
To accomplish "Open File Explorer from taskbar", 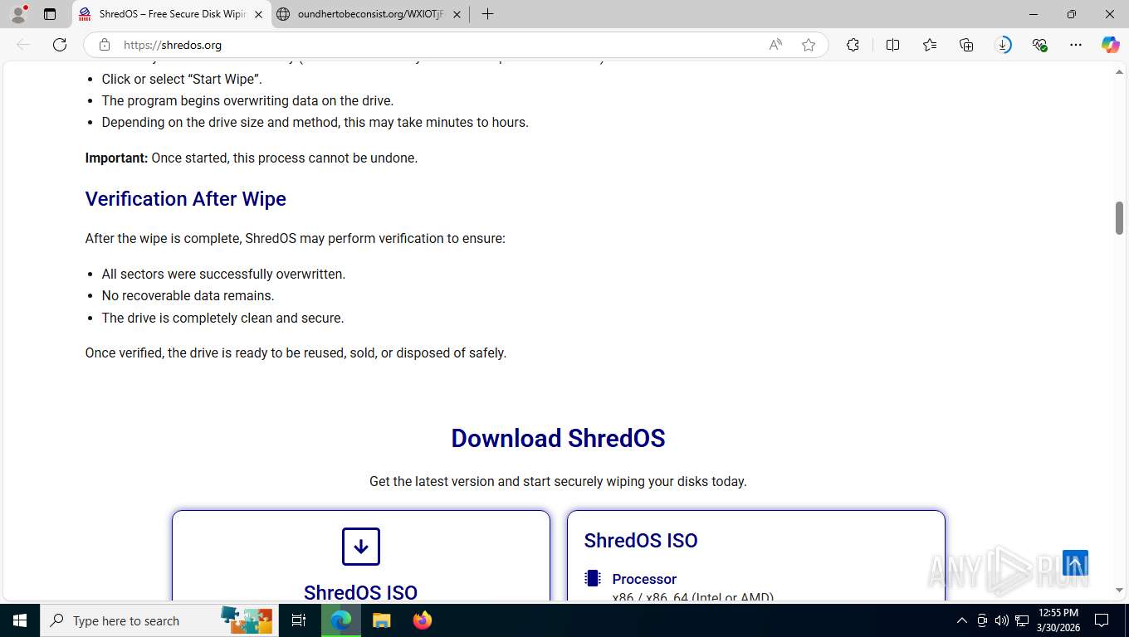I will tap(381, 620).
